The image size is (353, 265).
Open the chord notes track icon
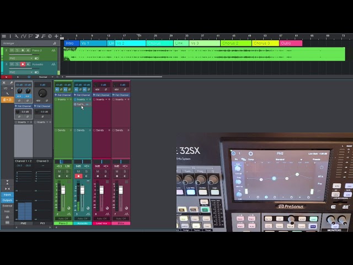tap(44, 36)
